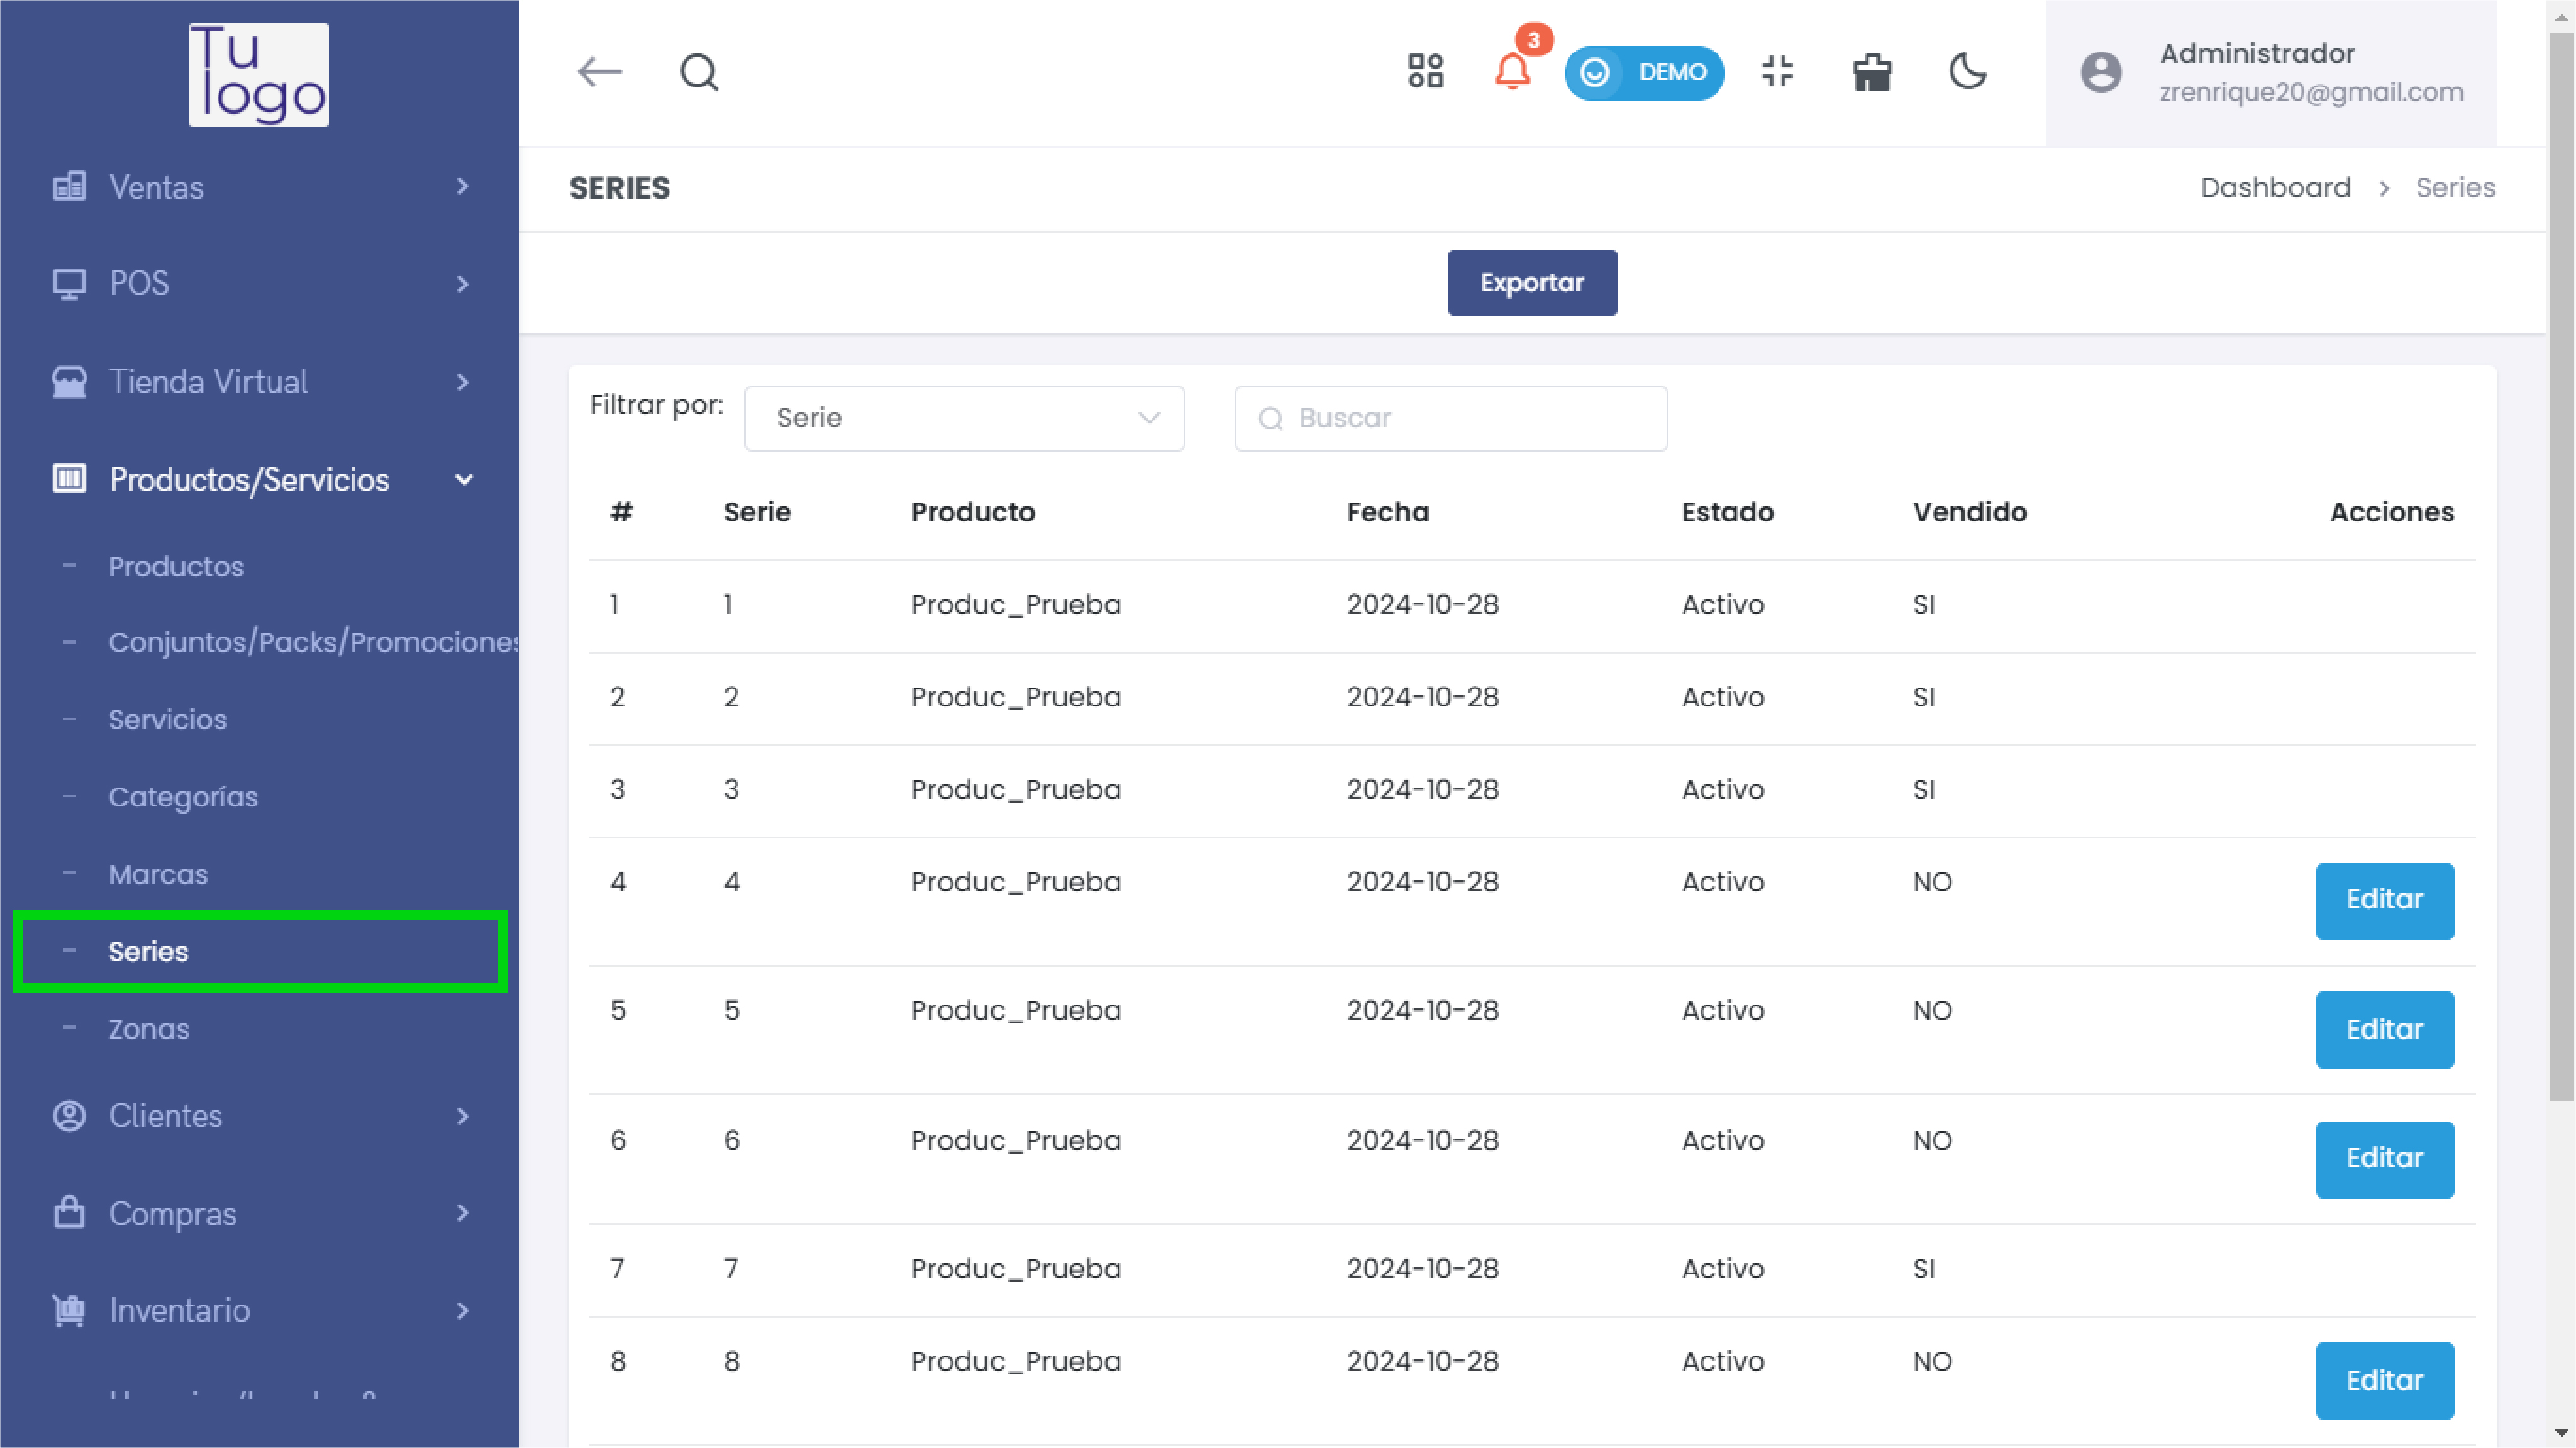
Task: Click the gift box icon
Action: [x=1871, y=72]
